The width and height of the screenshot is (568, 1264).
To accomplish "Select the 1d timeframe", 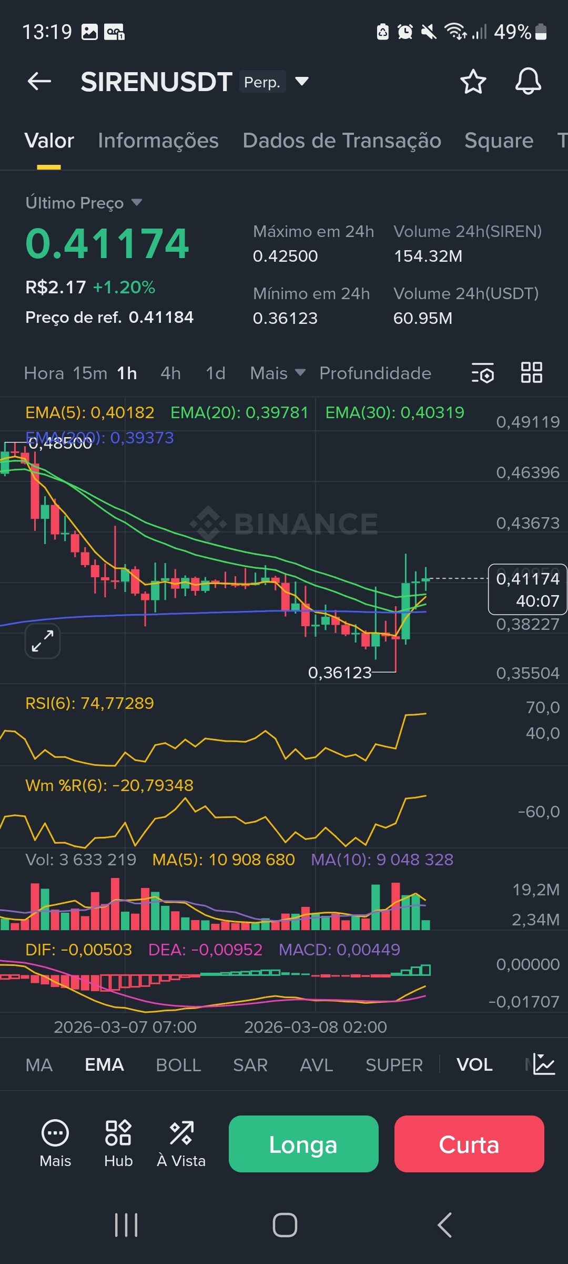I will coord(215,373).
